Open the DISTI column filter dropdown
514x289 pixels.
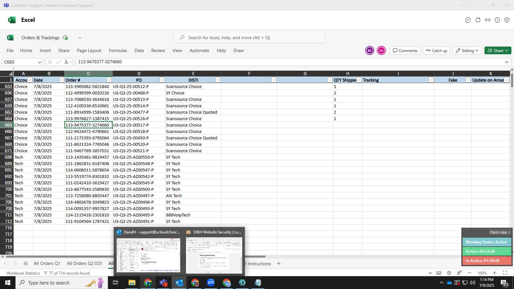tap(218, 80)
